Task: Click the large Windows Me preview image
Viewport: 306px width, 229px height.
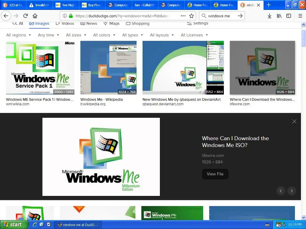Action: (x=101, y=157)
